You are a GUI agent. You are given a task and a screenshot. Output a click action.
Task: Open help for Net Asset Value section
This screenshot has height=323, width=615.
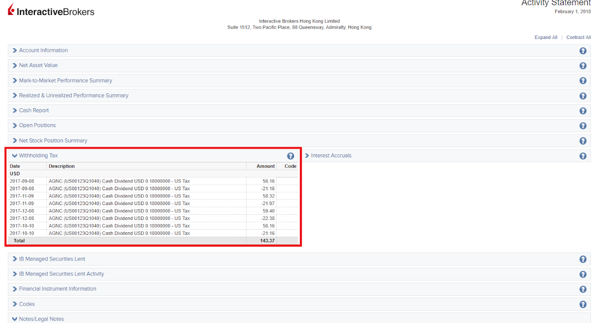(x=583, y=66)
